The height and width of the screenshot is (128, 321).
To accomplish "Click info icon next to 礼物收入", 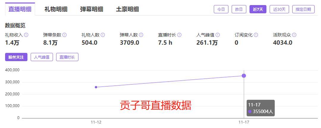I will pos(26,35).
